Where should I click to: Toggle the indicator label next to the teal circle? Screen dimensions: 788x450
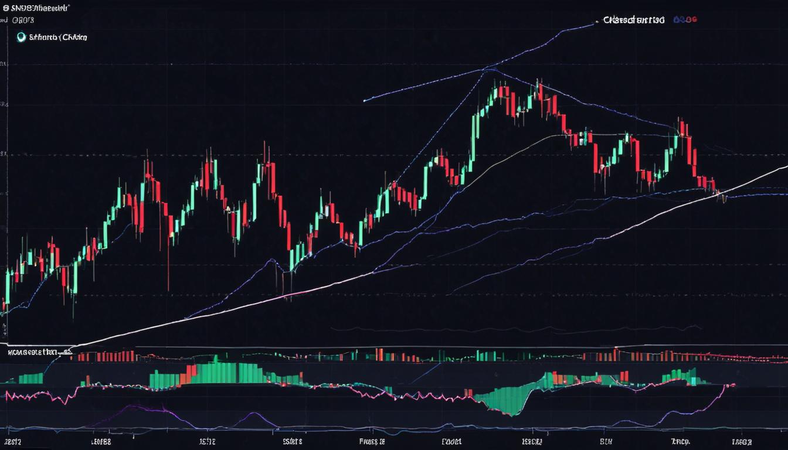(59, 37)
